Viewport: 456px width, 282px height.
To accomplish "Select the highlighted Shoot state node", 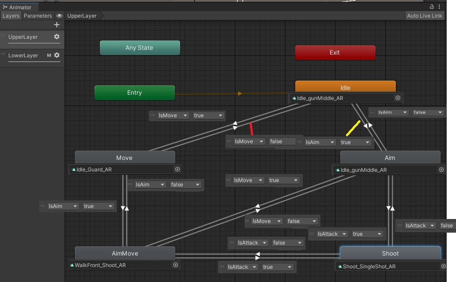I will [x=390, y=253].
